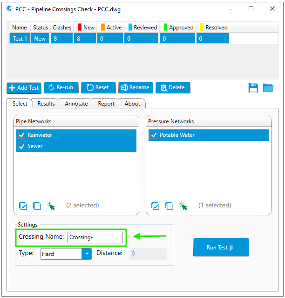285x298 pixels.
Task: Click the Status cell of Test 1
Action: [40, 39]
